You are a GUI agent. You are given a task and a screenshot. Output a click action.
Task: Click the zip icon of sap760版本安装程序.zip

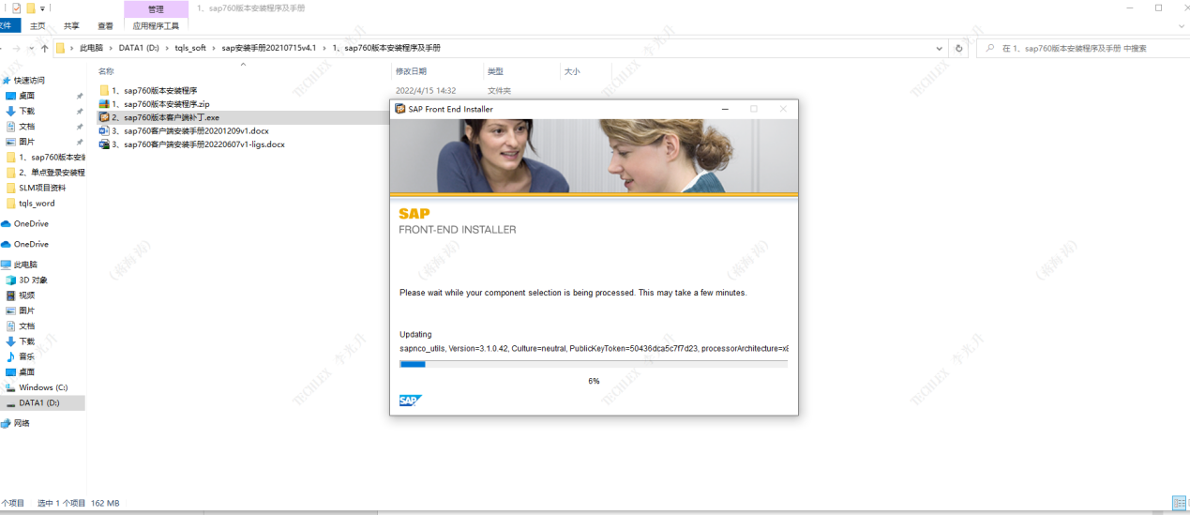pos(104,103)
